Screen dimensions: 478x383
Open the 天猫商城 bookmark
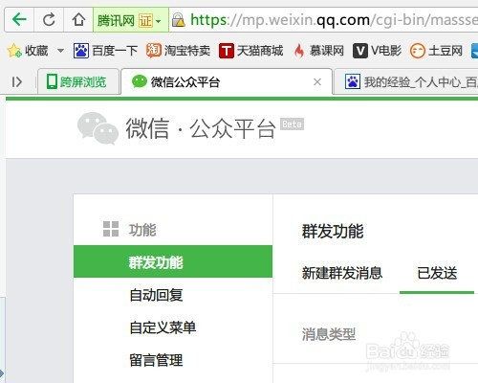pyautogui.click(x=251, y=51)
